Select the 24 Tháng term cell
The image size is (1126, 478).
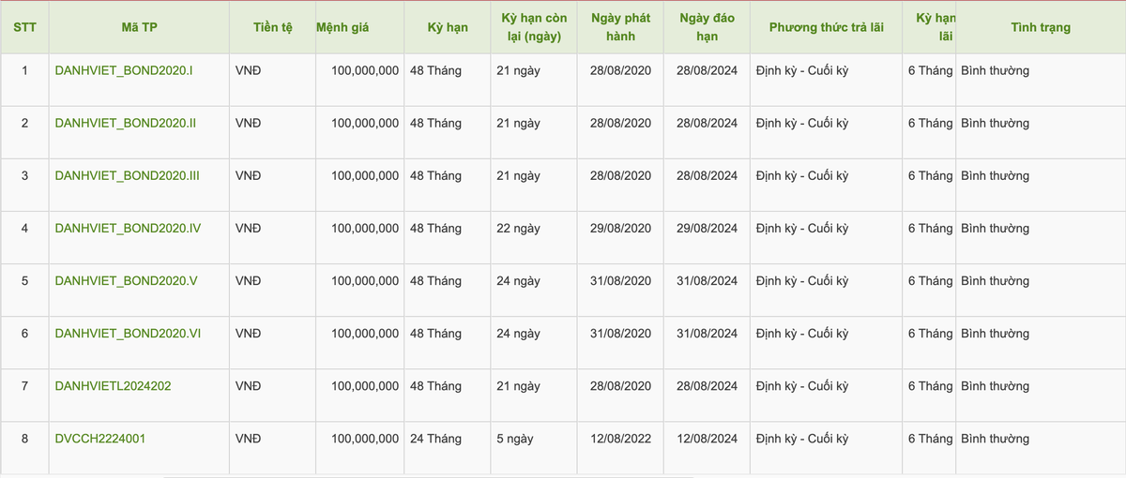(435, 439)
